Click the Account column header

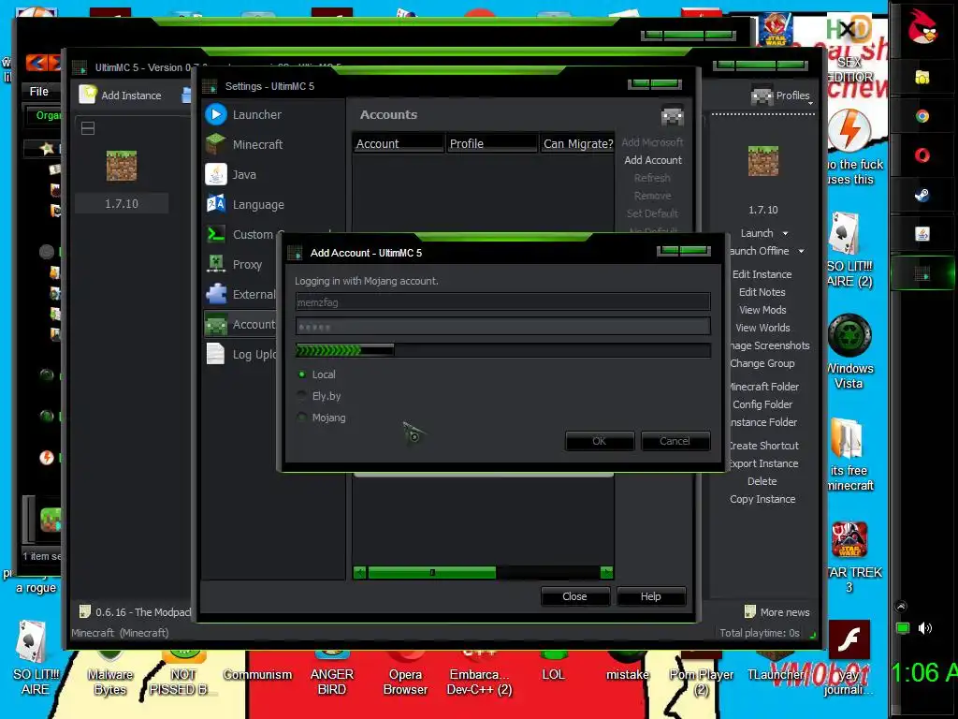[399, 143]
